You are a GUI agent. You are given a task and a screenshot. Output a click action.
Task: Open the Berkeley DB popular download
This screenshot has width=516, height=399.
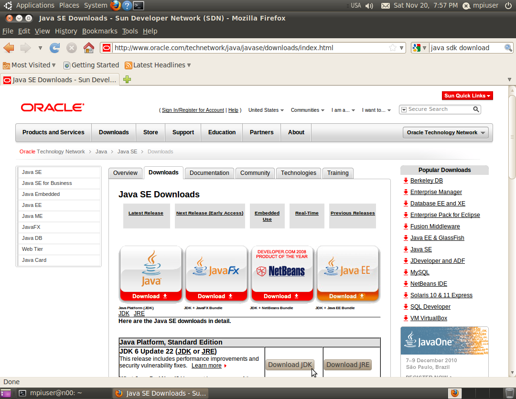click(426, 181)
